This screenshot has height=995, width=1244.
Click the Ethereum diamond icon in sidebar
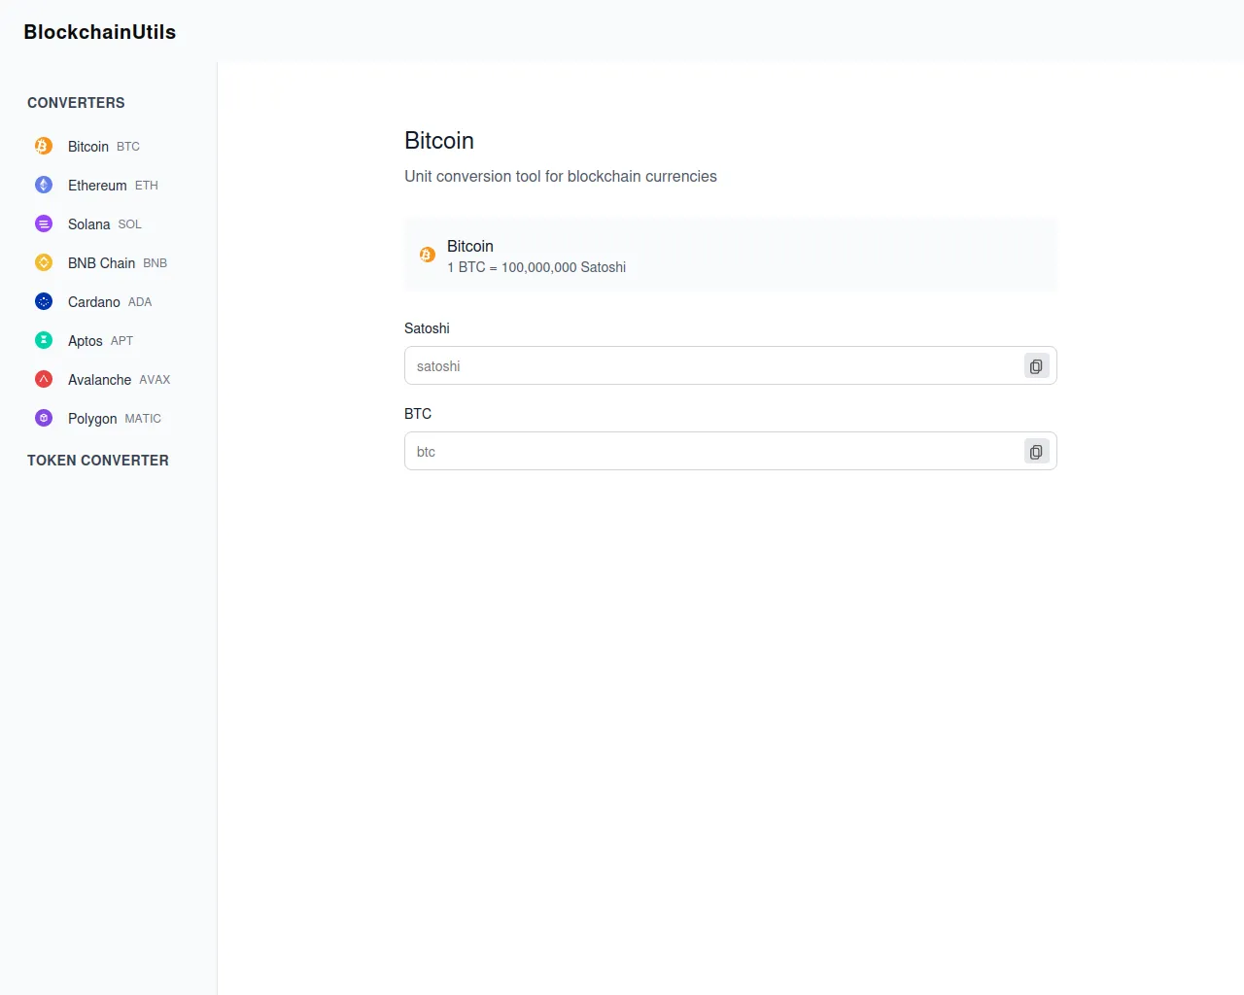coord(44,185)
